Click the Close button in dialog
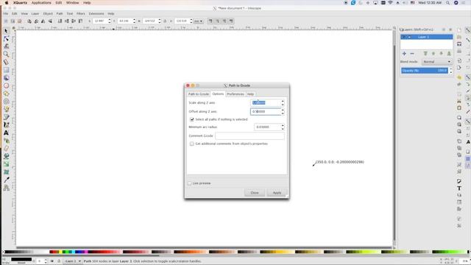Image resolution: width=471 pixels, height=265 pixels. (x=255, y=193)
